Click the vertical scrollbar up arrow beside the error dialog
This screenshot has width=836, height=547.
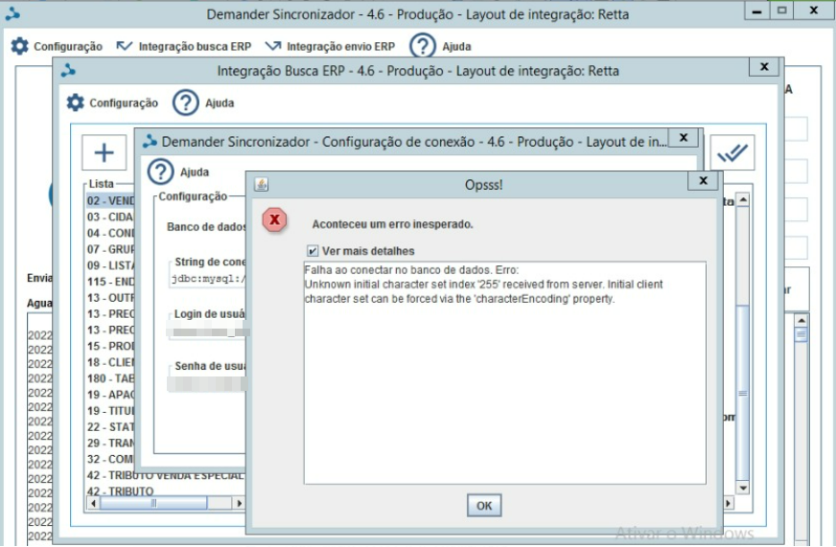point(743,200)
